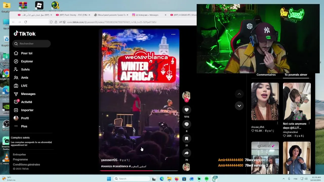Open Spotify from the taskbar
Image resolution: width=324 pixels, height=182 pixels.
click(207, 179)
